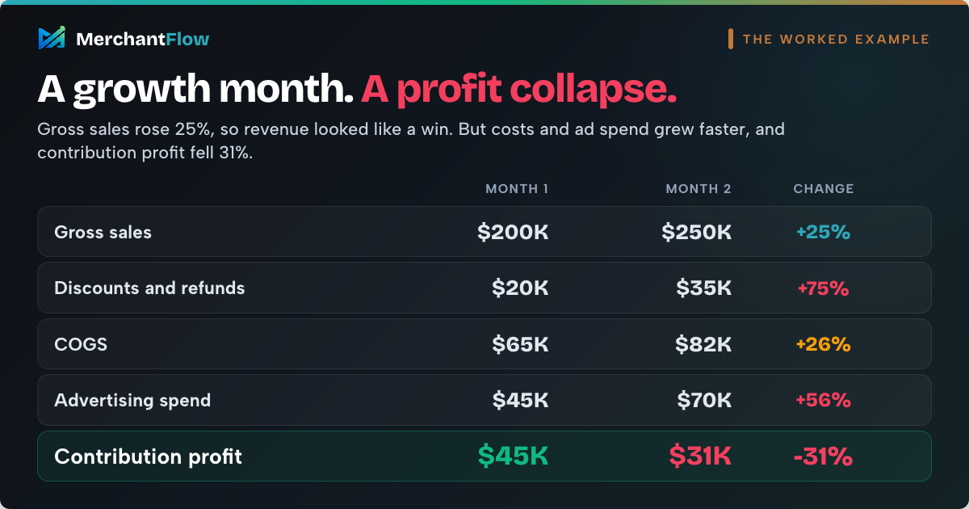Click the 'A profit collapse.' headline text

(519, 89)
